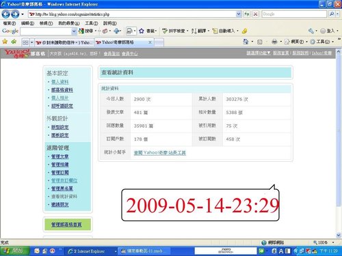Open the 工具(T) menu in the menu bar
This screenshot has height=256, width=342.
(92, 23)
